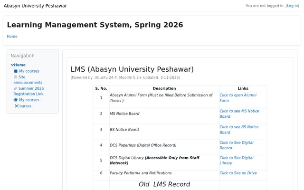
Task: Click 'Faculty Performa and Notifications' text
Action: tap(141, 173)
